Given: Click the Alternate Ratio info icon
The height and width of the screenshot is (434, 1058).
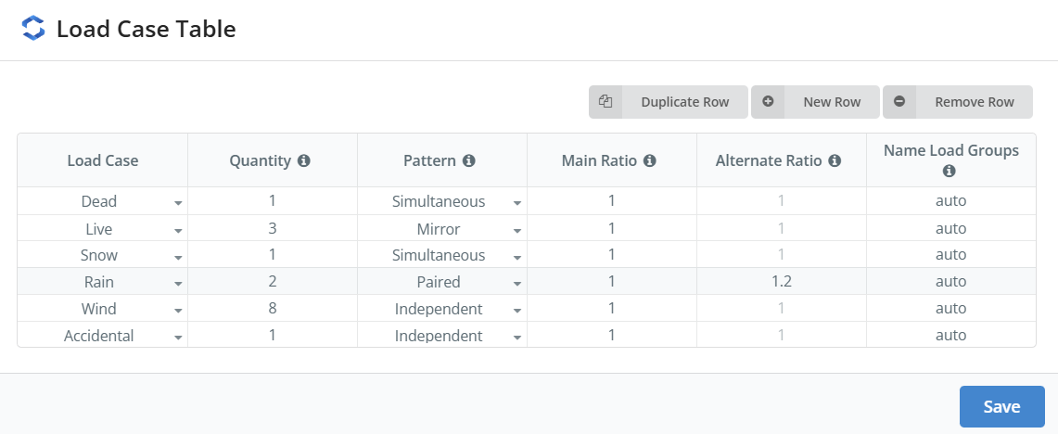Looking at the screenshot, I should click(835, 160).
